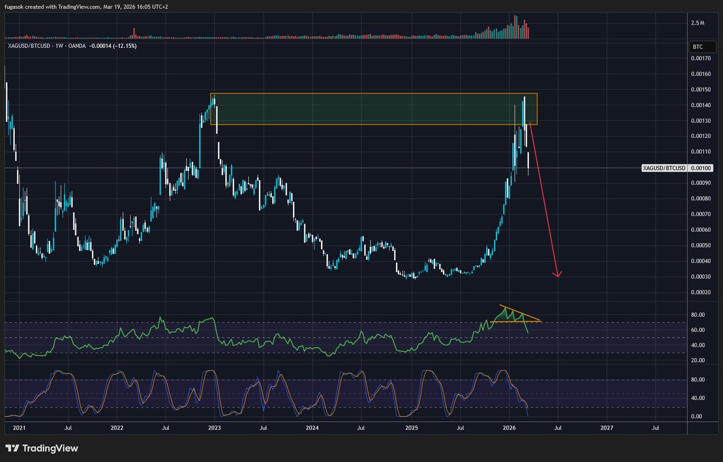Click the 0.00070 price axis label
Image resolution: width=723 pixels, height=462 pixels.
(700, 214)
